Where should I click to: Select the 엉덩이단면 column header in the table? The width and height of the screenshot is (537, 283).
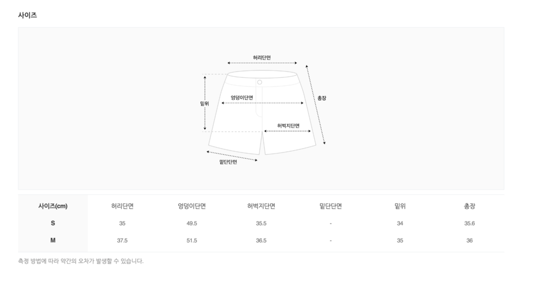pyautogui.click(x=192, y=206)
